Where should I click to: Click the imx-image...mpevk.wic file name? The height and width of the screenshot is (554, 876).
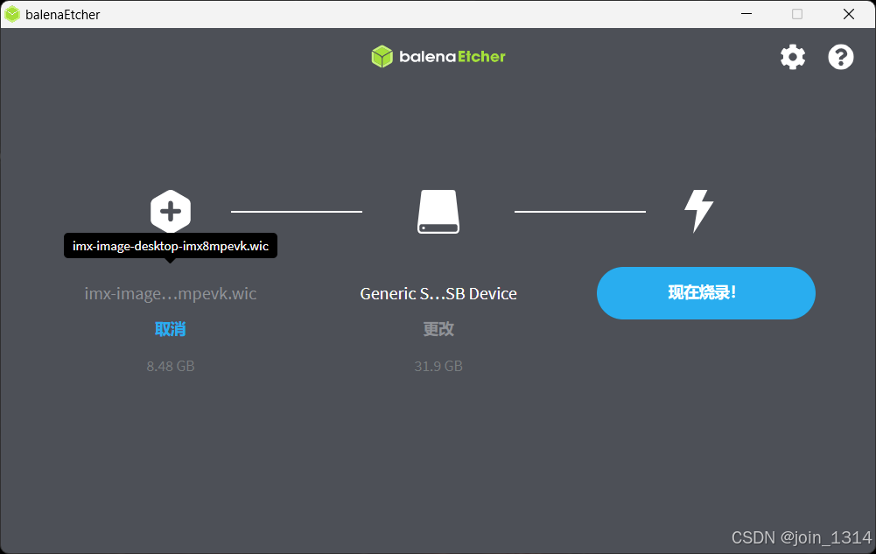tap(171, 294)
